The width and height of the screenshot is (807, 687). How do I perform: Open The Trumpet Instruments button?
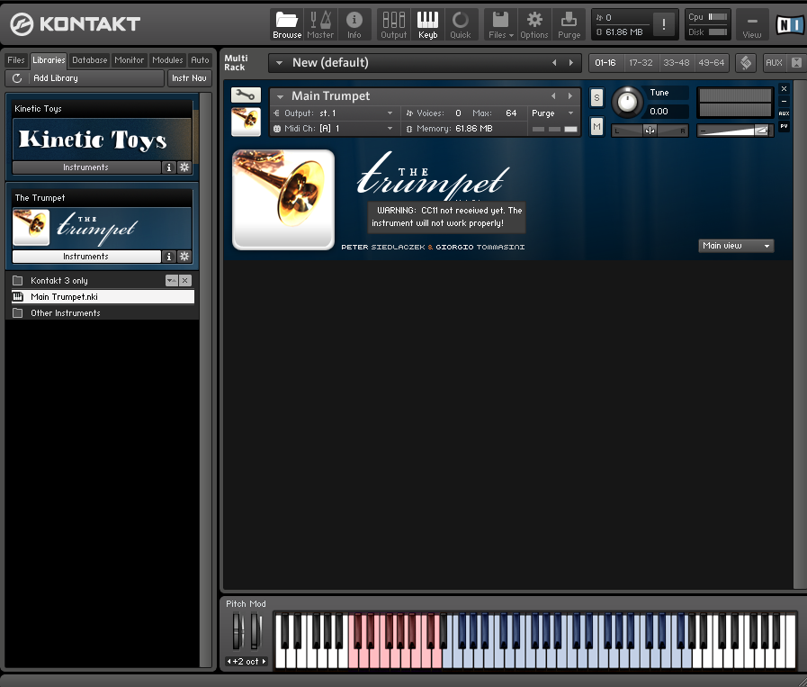point(86,257)
